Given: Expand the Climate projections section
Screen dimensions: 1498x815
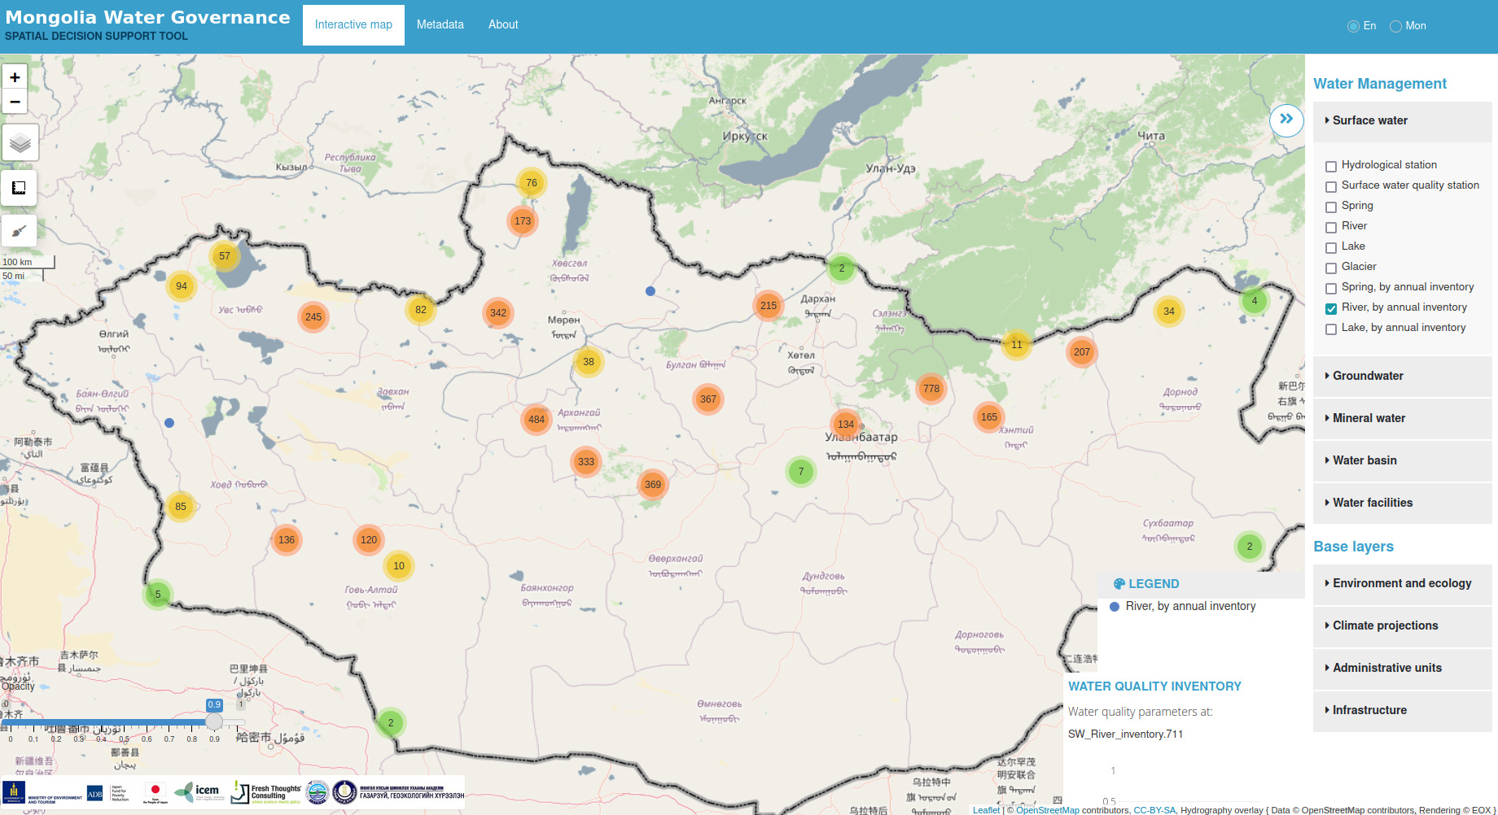Looking at the screenshot, I should pyautogui.click(x=1384, y=625).
